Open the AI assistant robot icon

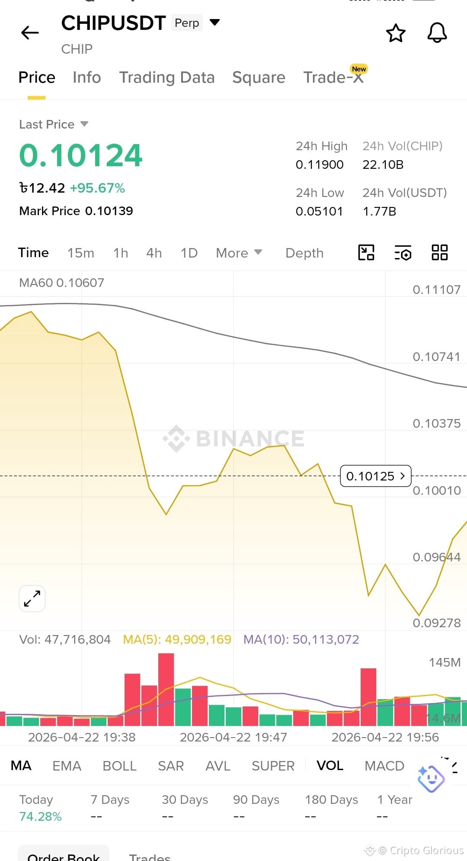pyautogui.click(x=431, y=779)
